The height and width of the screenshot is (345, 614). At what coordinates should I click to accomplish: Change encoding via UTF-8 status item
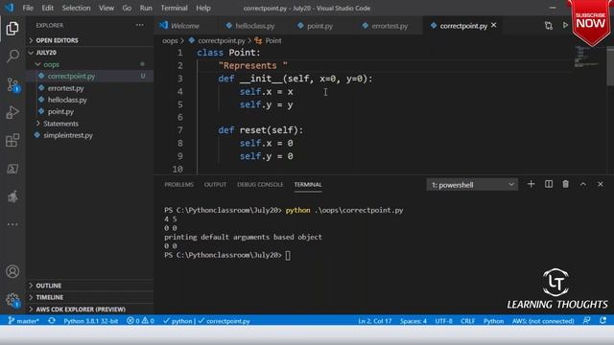(443, 321)
